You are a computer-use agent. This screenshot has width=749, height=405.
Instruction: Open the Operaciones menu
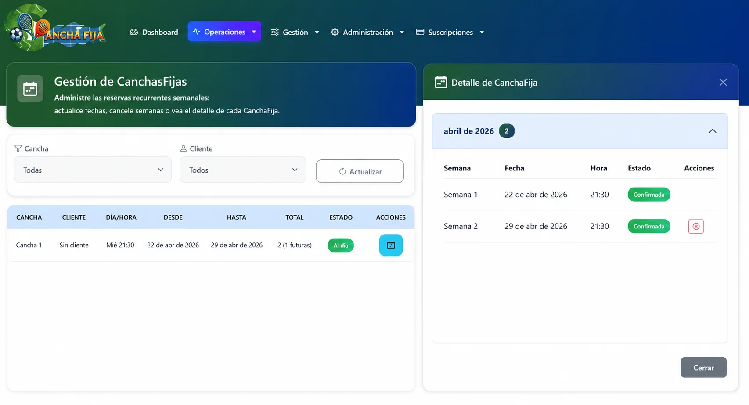point(224,32)
